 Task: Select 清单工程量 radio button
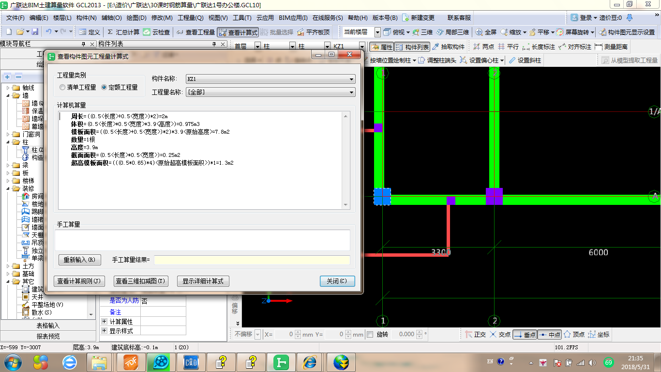coord(77,88)
